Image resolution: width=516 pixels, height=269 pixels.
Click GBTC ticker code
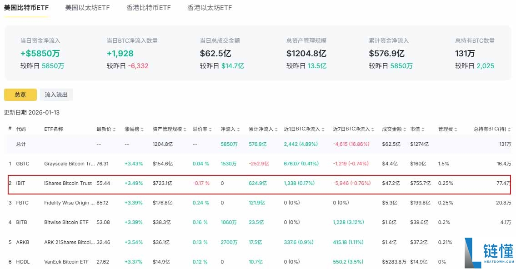pyautogui.click(x=23, y=164)
